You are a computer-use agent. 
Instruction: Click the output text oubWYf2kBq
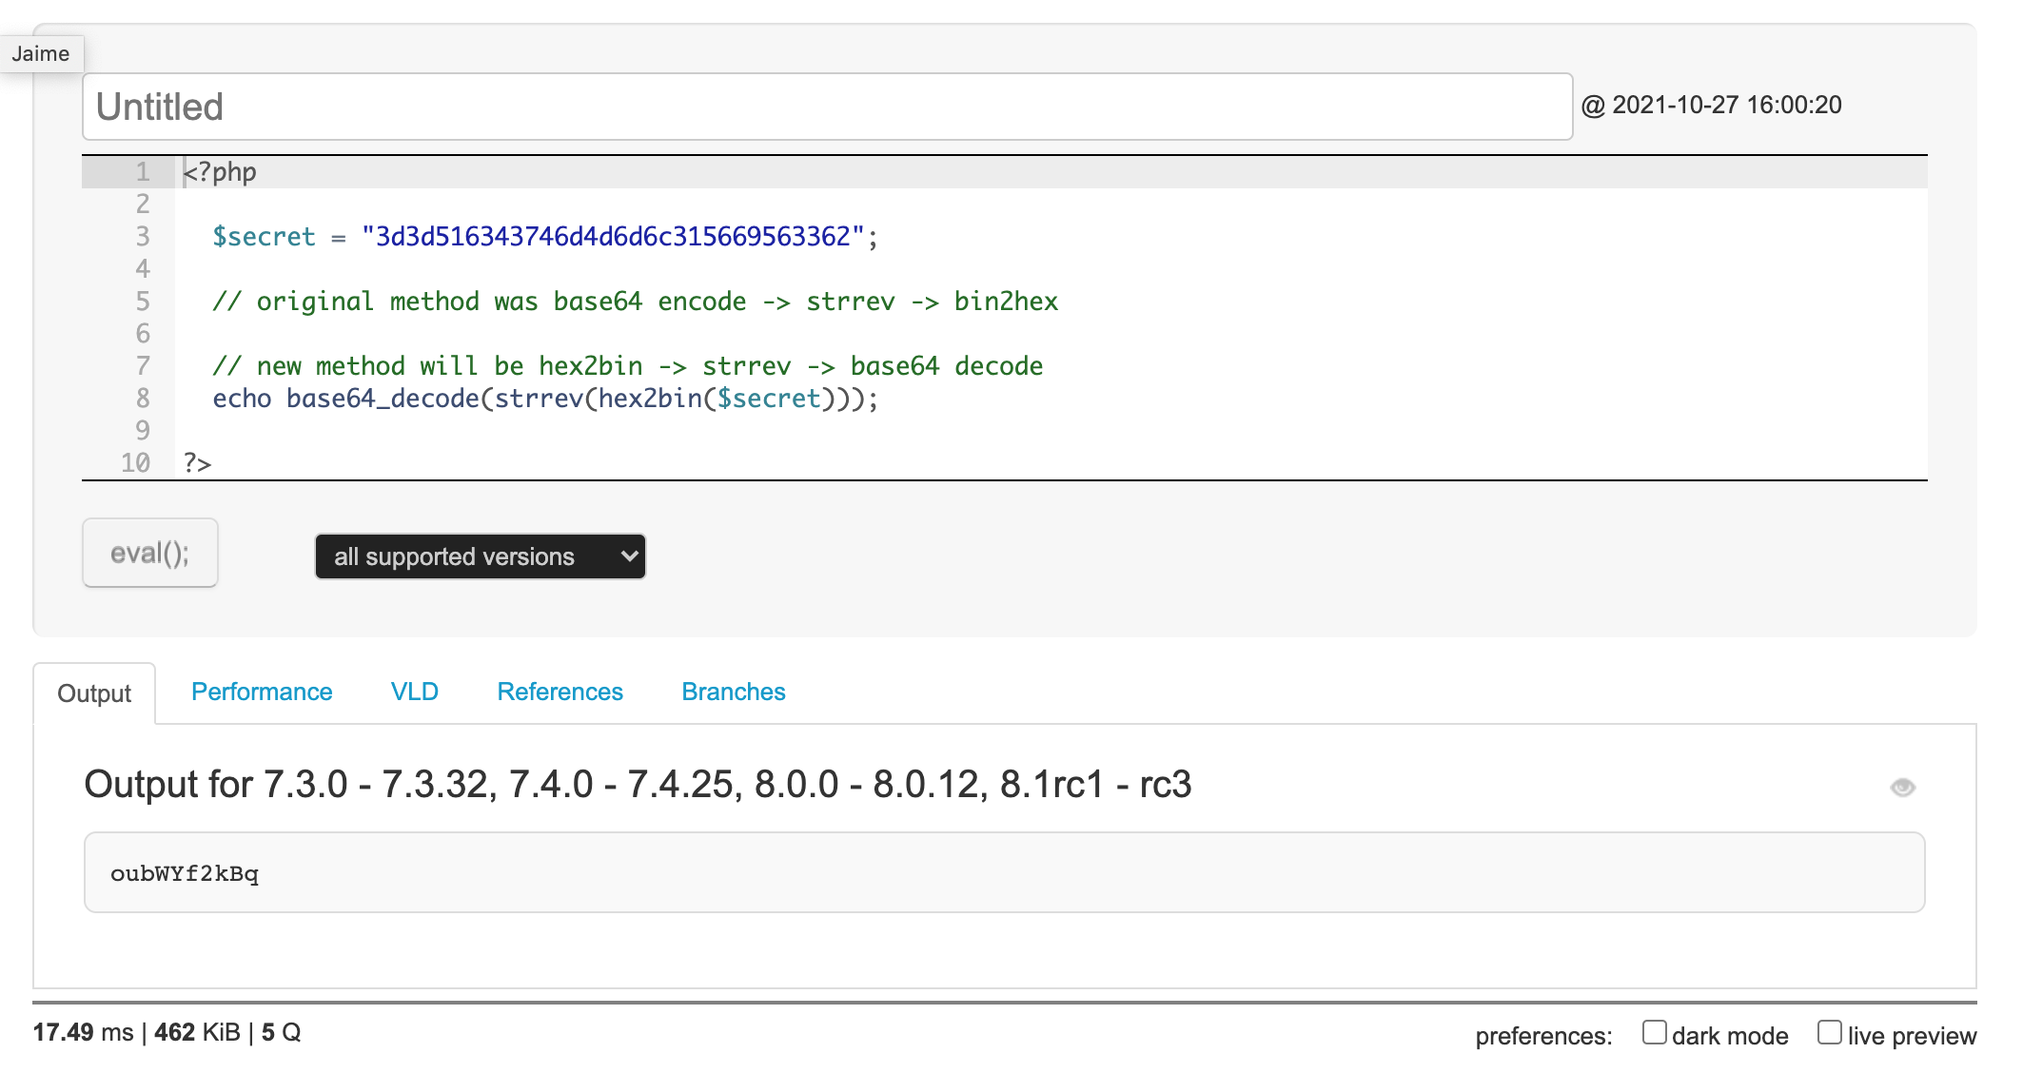(x=185, y=873)
